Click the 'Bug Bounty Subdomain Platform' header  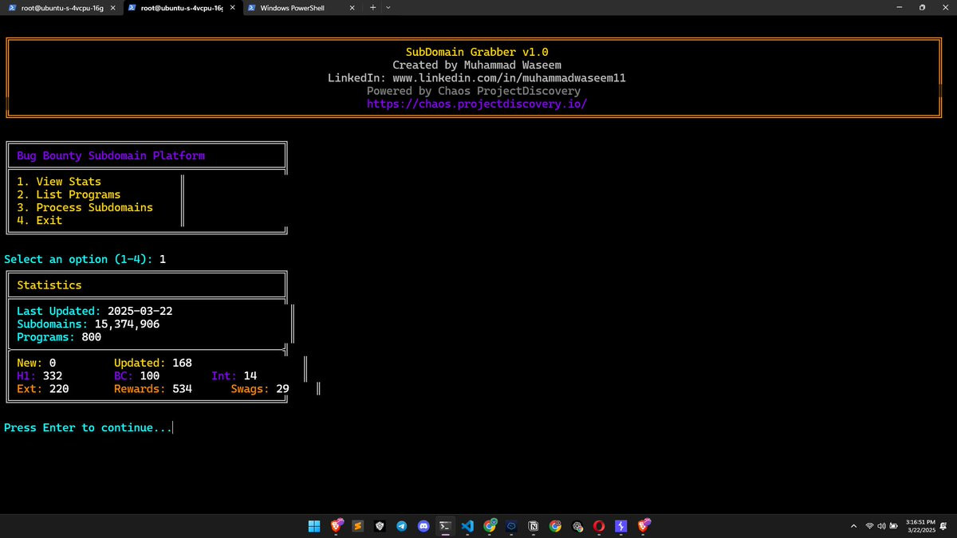pyautogui.click(x=111, y=155)
